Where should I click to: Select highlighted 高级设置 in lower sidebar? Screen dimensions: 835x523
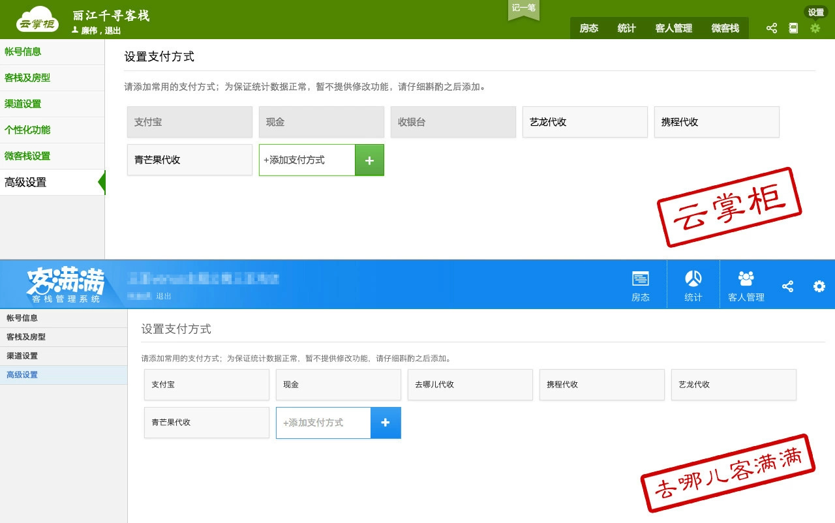(x=63, y=375)
